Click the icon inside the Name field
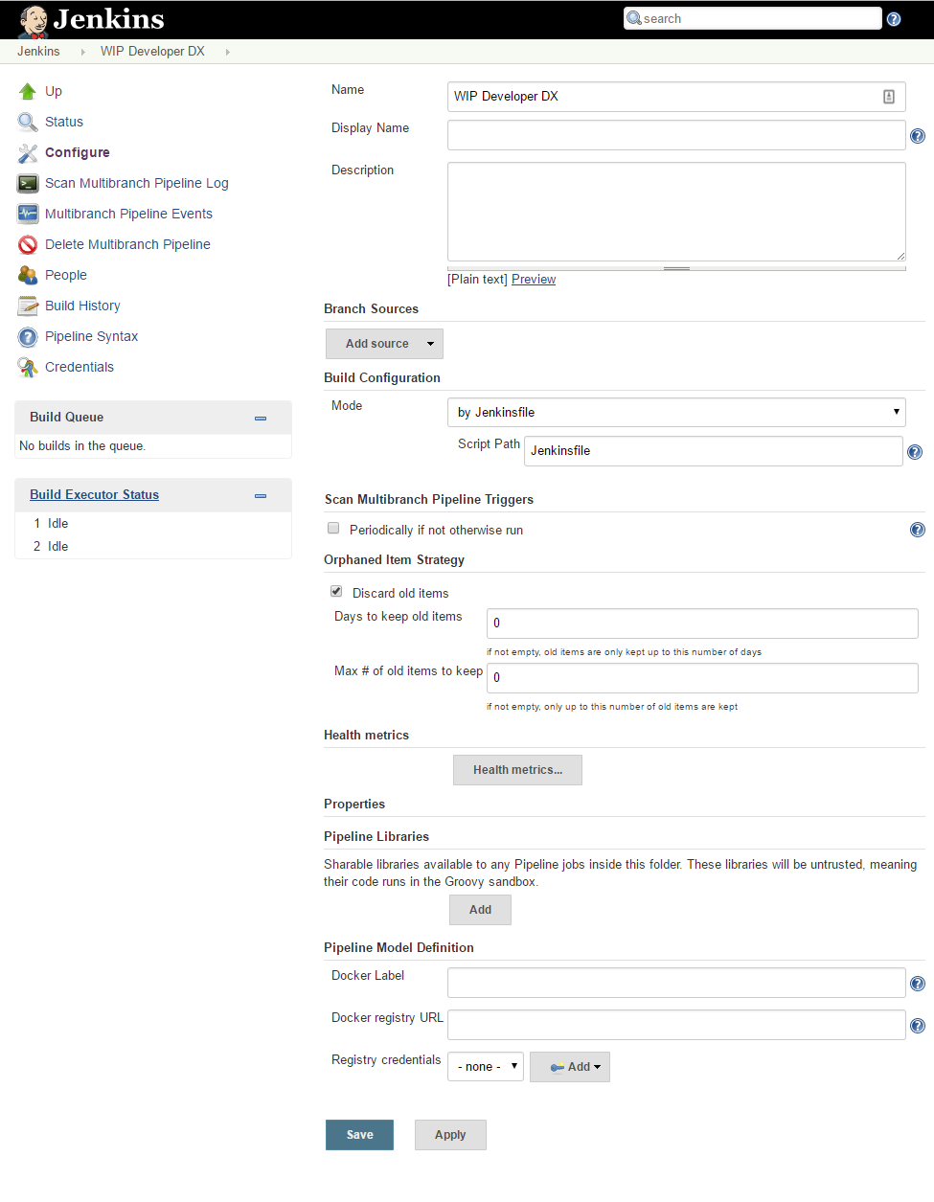Screen dimensions: 934x1202 tap(889, 97)
